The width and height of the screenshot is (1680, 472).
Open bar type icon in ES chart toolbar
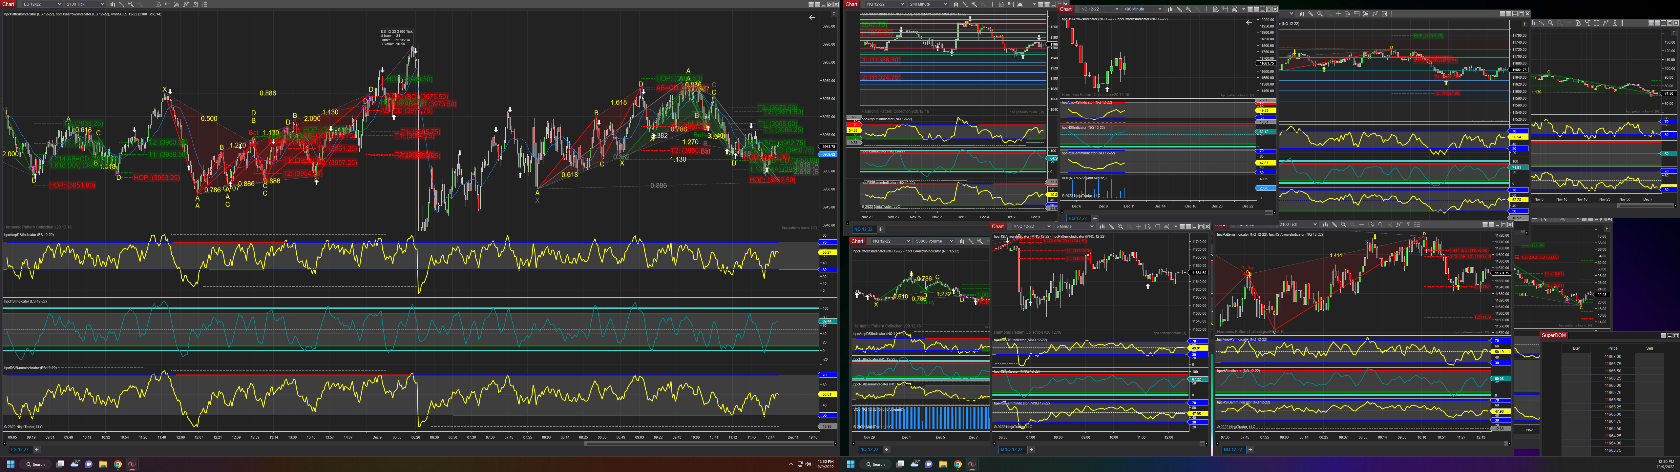(113, 4)
